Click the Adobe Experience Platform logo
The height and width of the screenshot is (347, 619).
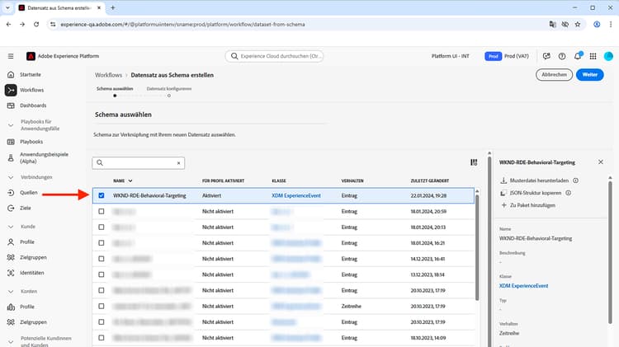31,56
